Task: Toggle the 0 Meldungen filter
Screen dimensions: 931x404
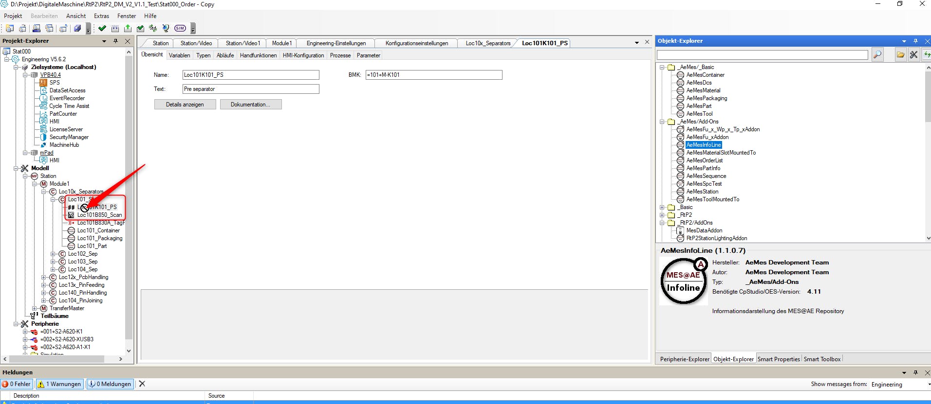Action: coord(110,384)
